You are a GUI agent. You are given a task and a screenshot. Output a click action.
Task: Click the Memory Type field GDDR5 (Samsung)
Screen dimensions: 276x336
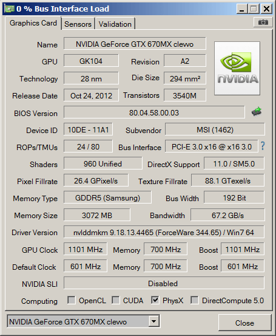107,197
